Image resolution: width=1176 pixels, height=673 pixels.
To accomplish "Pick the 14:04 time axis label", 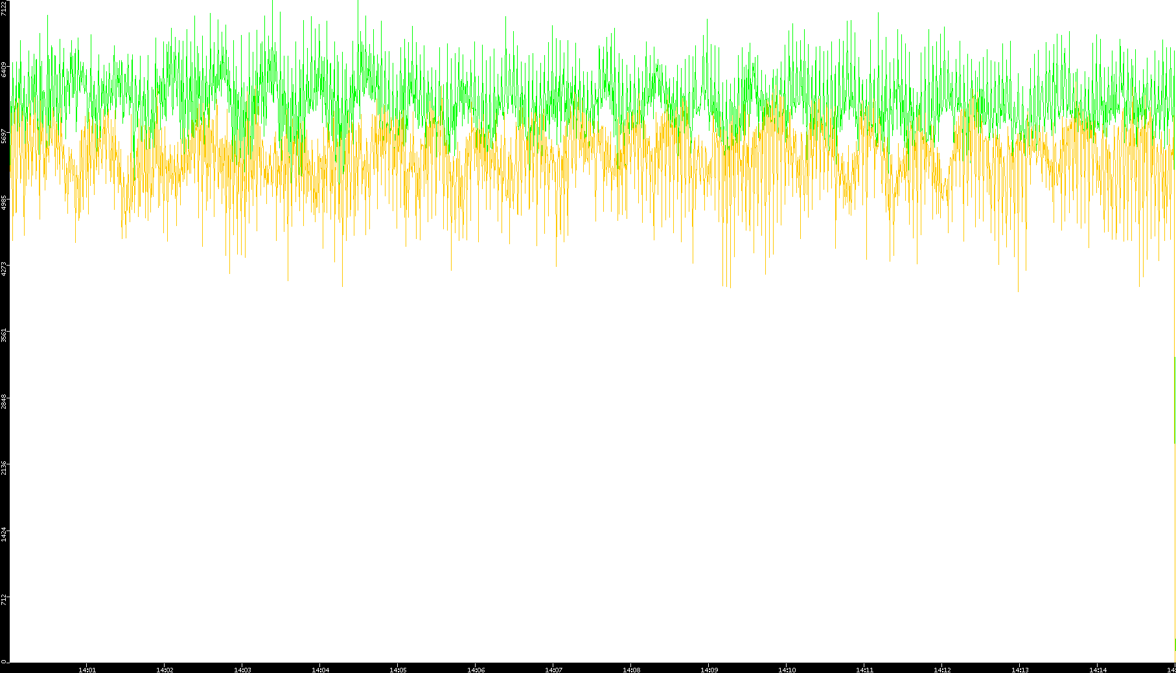I will [x=320, y=670].
